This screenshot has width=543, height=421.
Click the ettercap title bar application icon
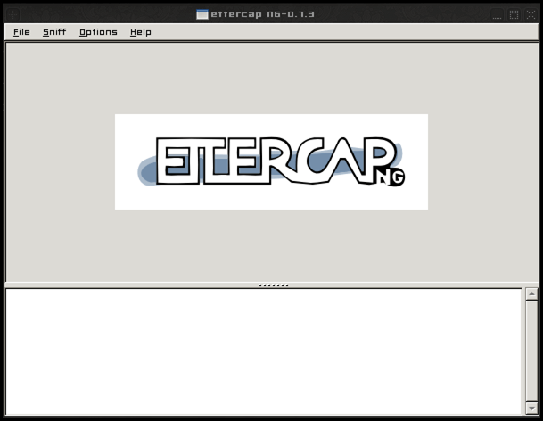pyautogui.click(x=202, y=14)
